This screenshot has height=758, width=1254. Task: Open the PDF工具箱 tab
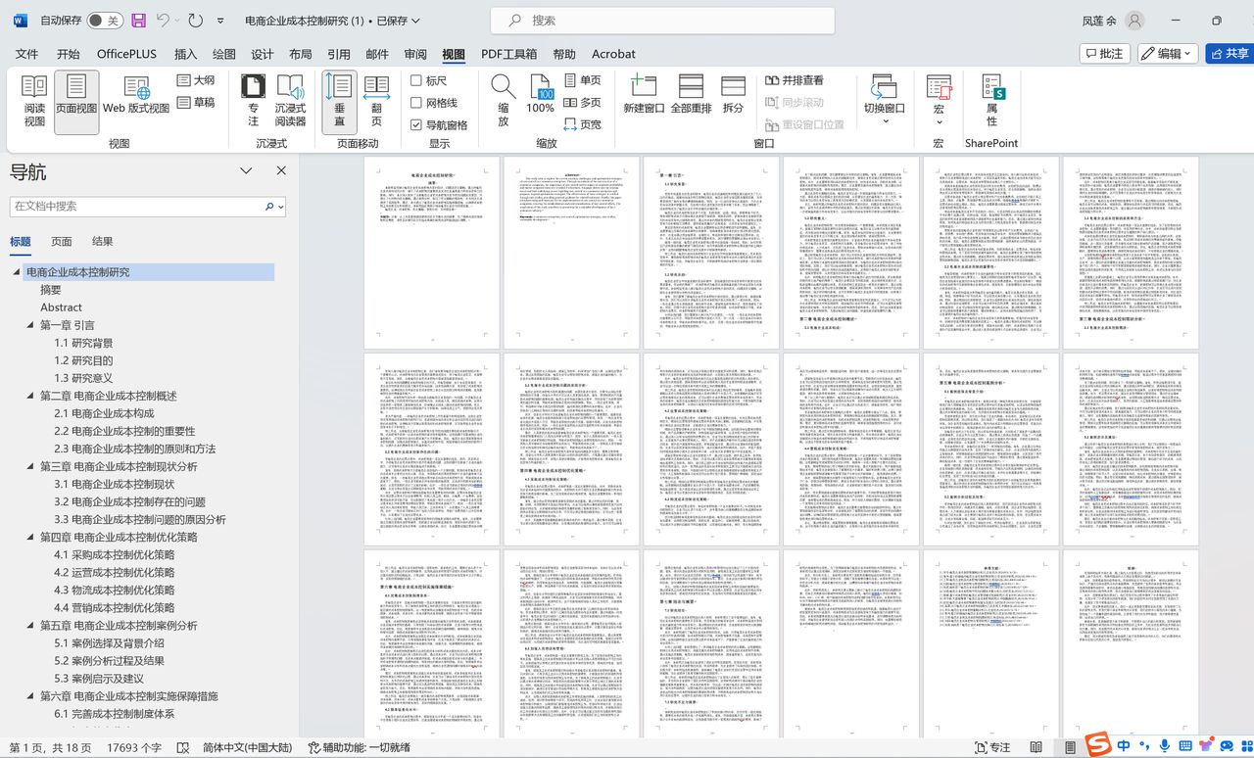[508, 54]
